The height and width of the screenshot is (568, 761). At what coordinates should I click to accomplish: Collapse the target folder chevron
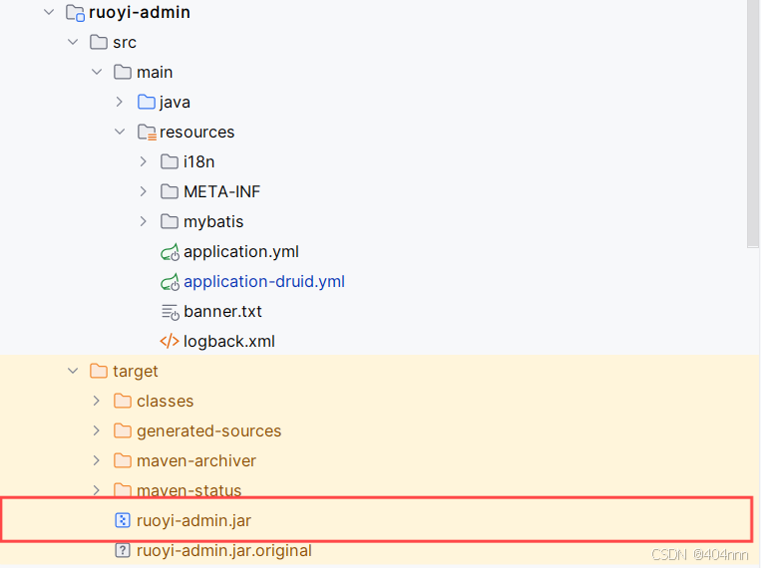coord(73,371)
